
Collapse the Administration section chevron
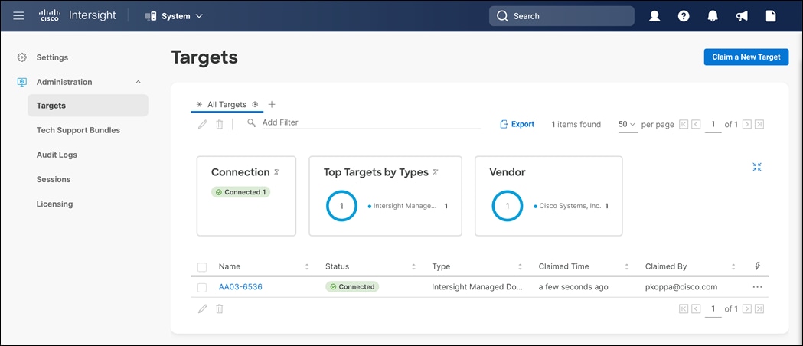[x=139, y=82]
